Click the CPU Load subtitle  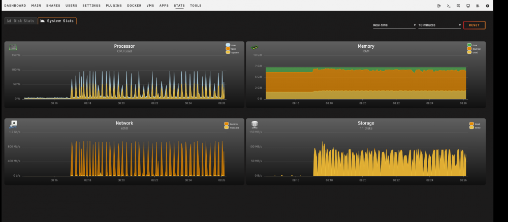(x=124, y=51)
